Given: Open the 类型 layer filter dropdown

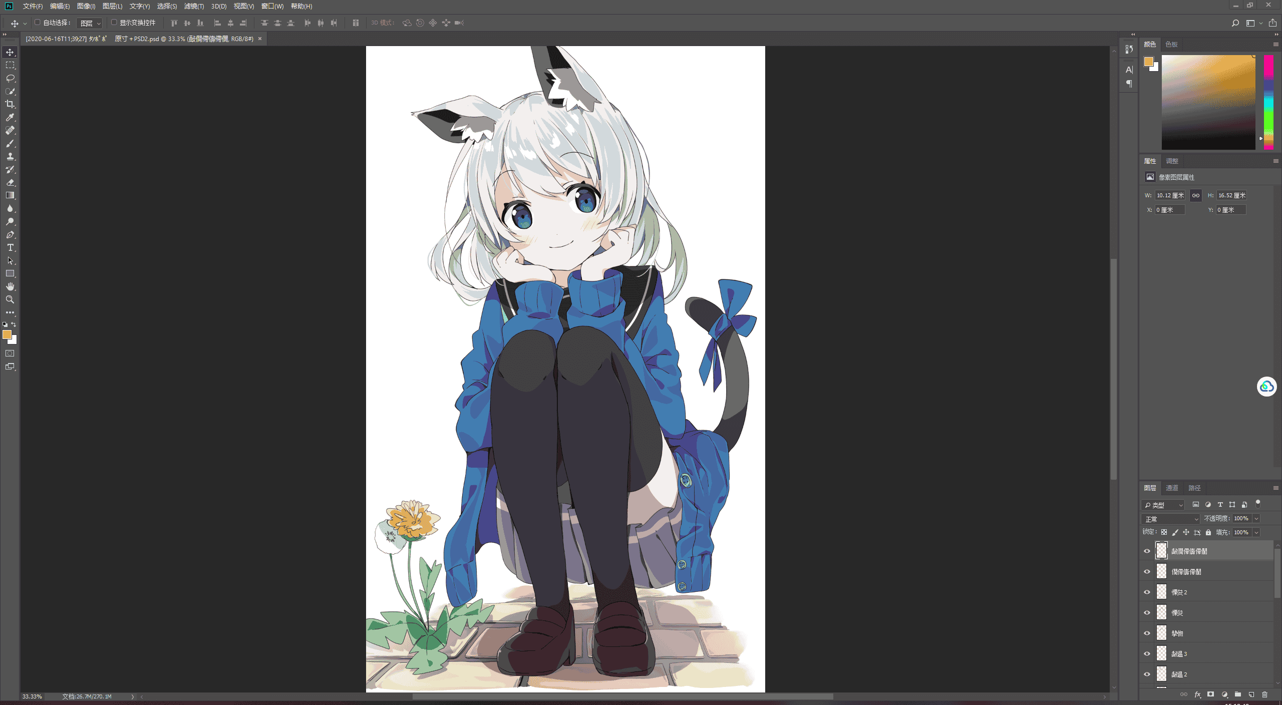Looking at the screenshot, I should click(x=1163, y=505).
